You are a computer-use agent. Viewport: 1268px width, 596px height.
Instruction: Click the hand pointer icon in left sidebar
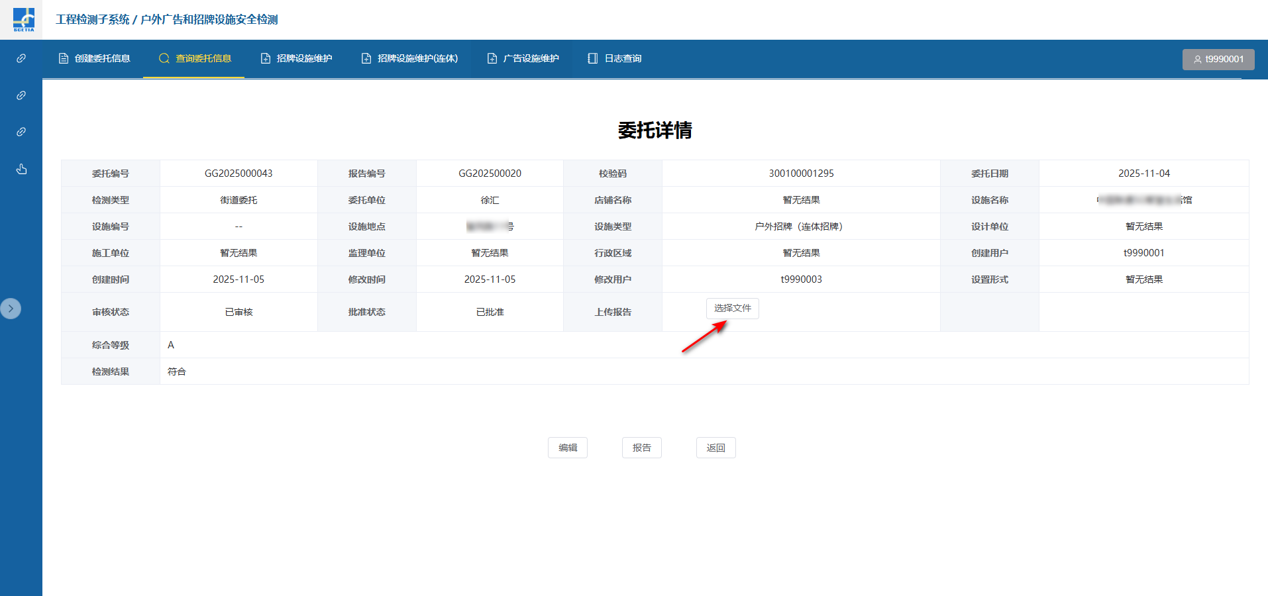(x=21, y=169)
